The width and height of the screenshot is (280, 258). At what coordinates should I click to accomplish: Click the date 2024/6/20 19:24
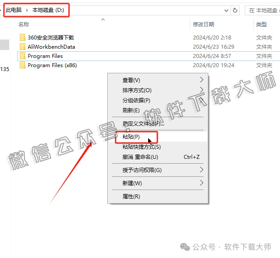[x=213, y=65]
